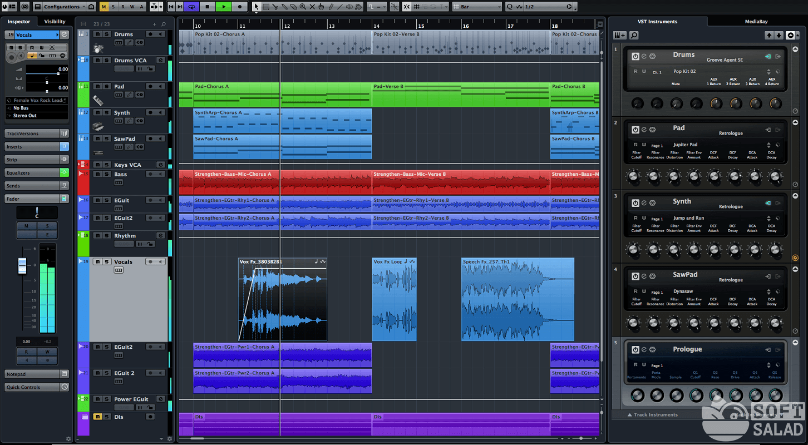
Task: Select the VST Instruments tab
Action: (x=657, y=22)
